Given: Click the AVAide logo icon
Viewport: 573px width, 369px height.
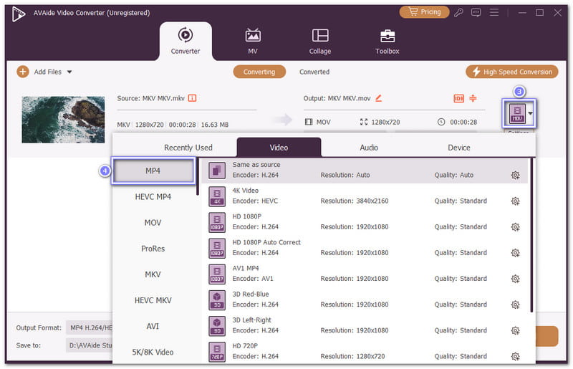Looking at the screenshot, I should click(x=19, y=14).
